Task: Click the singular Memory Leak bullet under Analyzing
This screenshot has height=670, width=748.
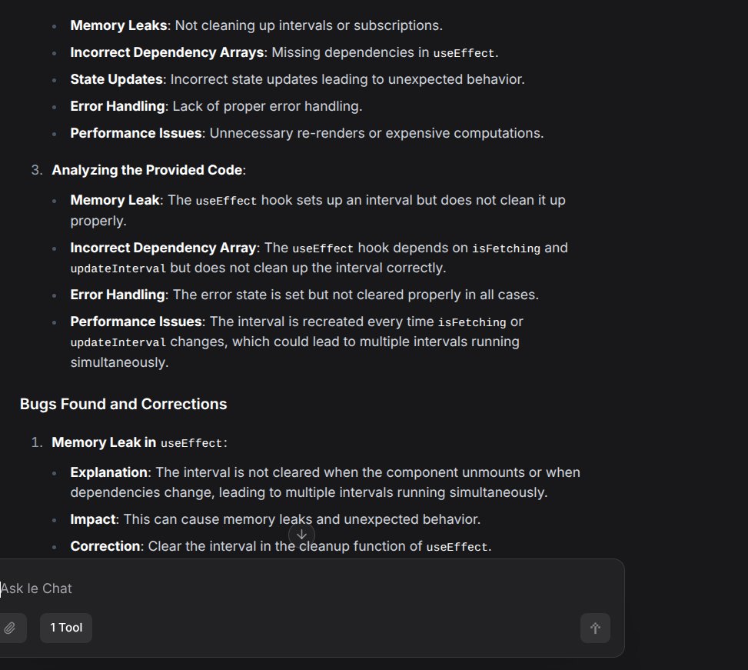Action: (115, 200)
